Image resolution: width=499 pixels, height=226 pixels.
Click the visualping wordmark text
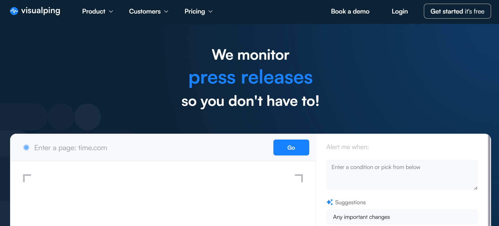[41, 11]
